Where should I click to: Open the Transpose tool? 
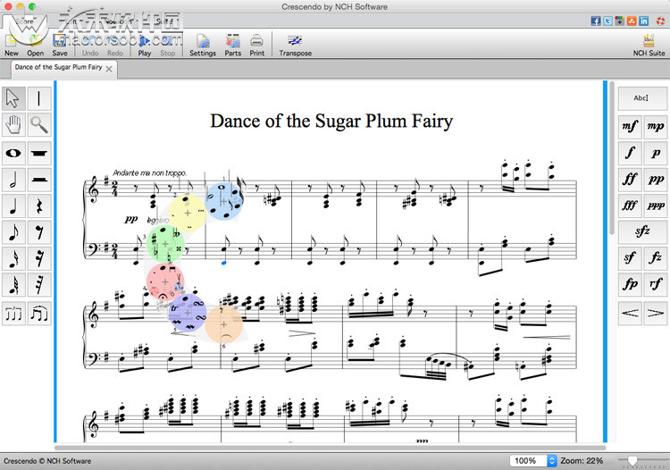click(296, 46)
